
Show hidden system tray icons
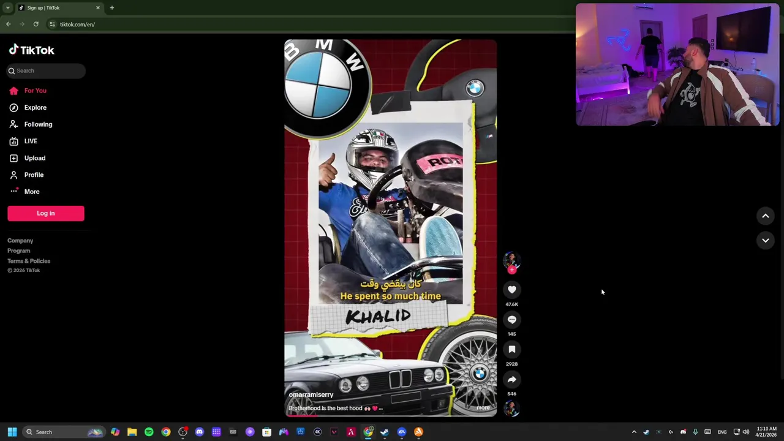[634, 432]
